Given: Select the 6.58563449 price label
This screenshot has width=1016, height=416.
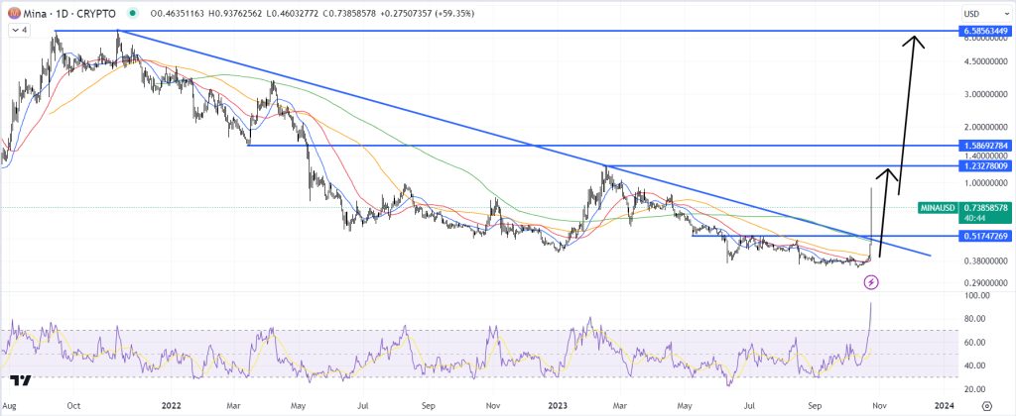Looking at the screenshot, I should point(983,31).
